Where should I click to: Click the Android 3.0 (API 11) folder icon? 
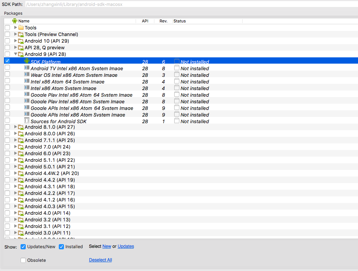pos(21,233)
